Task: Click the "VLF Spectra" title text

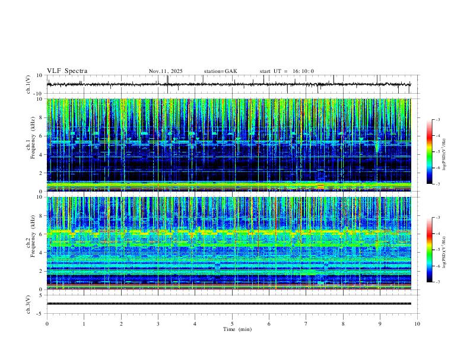Action: click(67, 71)
